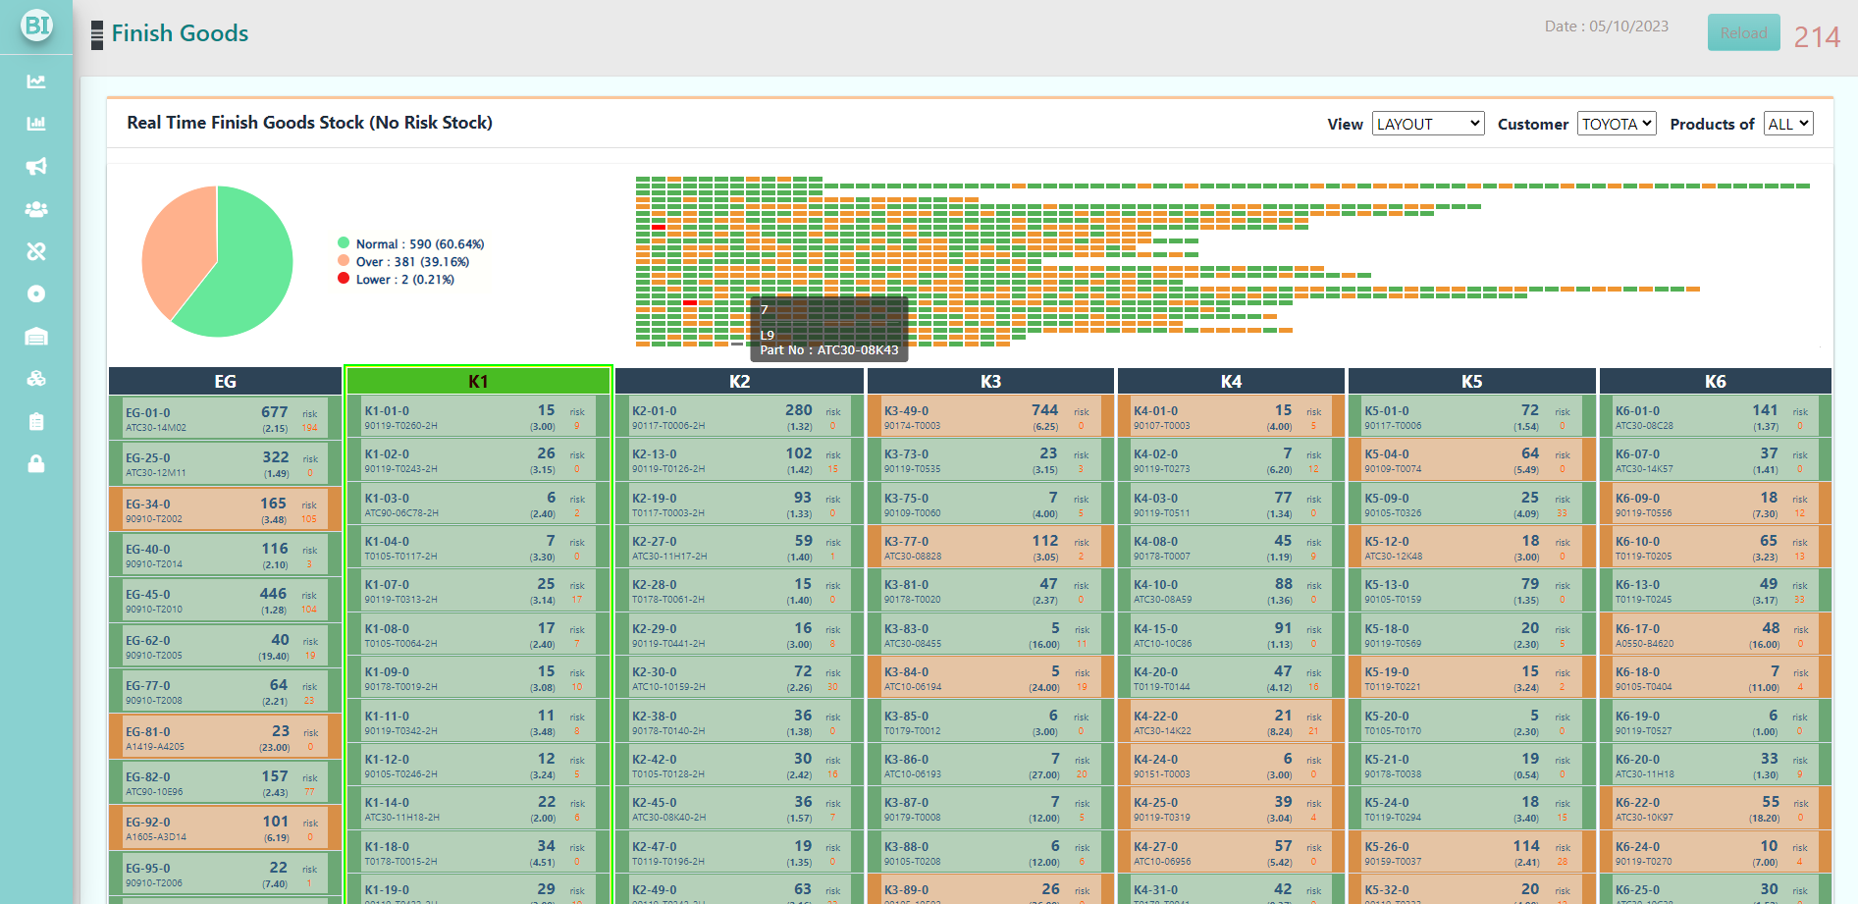The height and width of the screenshot is (904, 1858).
Task: Select stock cell EG-01-0
Action: click(224, 418)
